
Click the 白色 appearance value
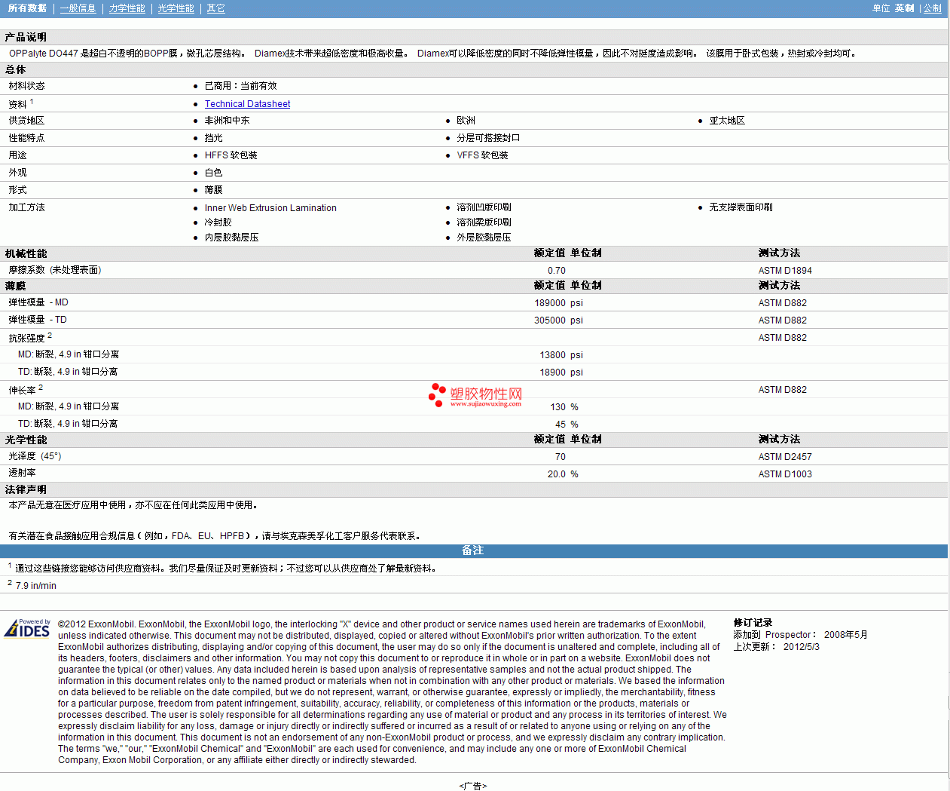[214, 173]
